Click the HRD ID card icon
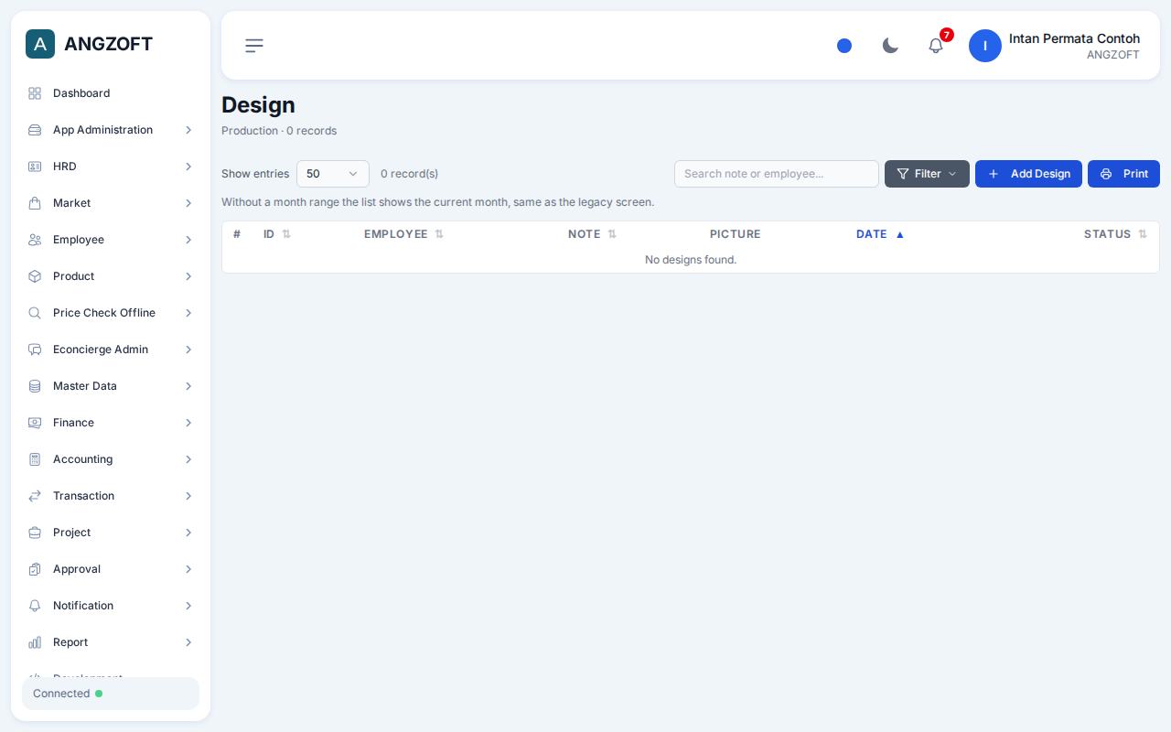This screenshot has width=1171, height=732. [35, 167]
